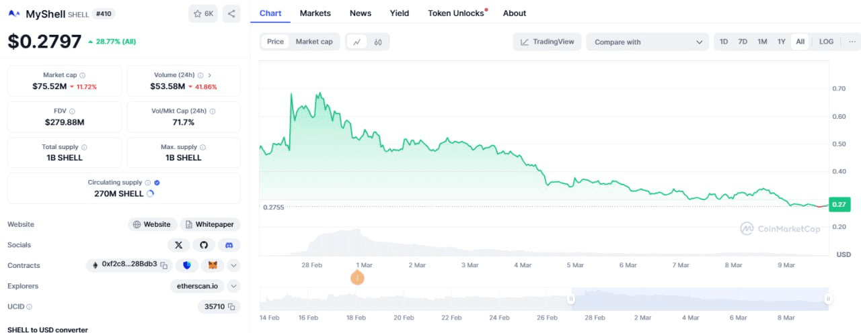The width and height of the screenshot is (861, 333).
Task: Open chart more options menu
Action: (x=852, y=42)
